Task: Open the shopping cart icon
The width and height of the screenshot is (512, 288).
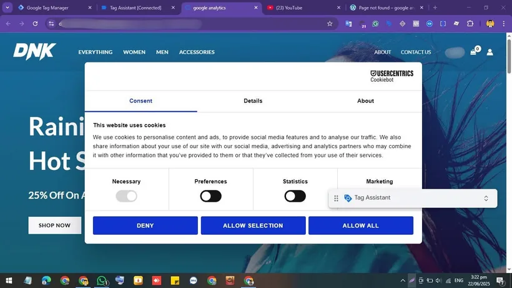Action: pos(473,52)
